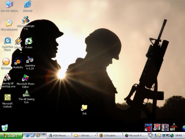This screenshot has width=185, height=139.
Task: Open the LimeWire 4.9.29 shortcut
Action: 29,59
